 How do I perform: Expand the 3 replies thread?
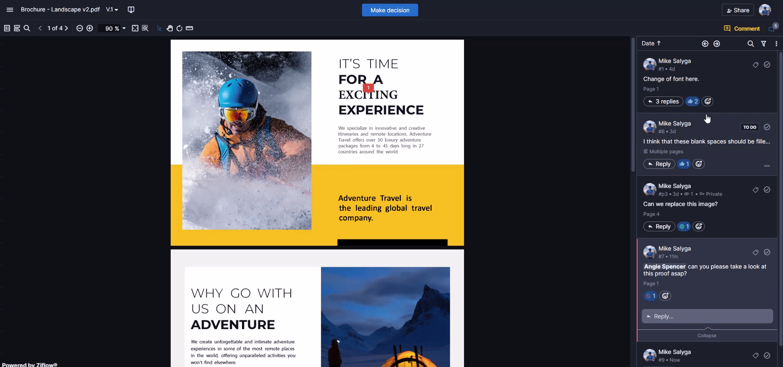click(x=663, y=101)
